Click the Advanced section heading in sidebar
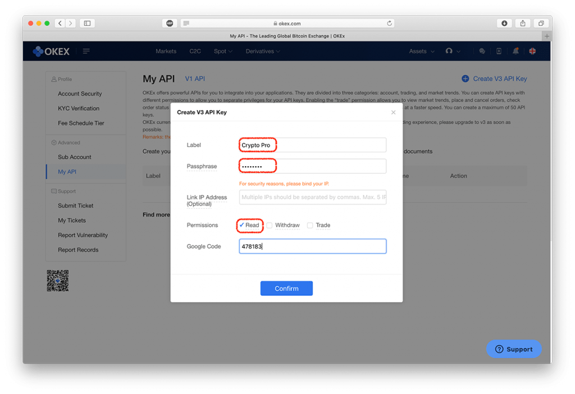575x394 pixels. coord(66,143)
